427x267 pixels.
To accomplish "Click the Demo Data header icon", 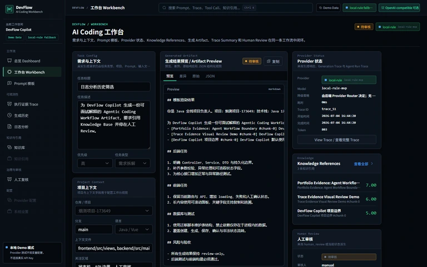I will click(320, 8).
